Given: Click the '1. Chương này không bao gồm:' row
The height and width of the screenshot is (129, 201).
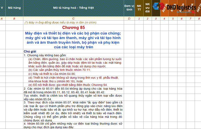Looking at the screenshot, I should [74, 55].
